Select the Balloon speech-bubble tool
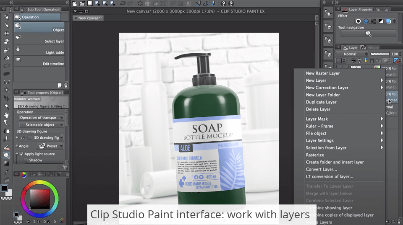403x225 pixels. click(x=6, y=66)
